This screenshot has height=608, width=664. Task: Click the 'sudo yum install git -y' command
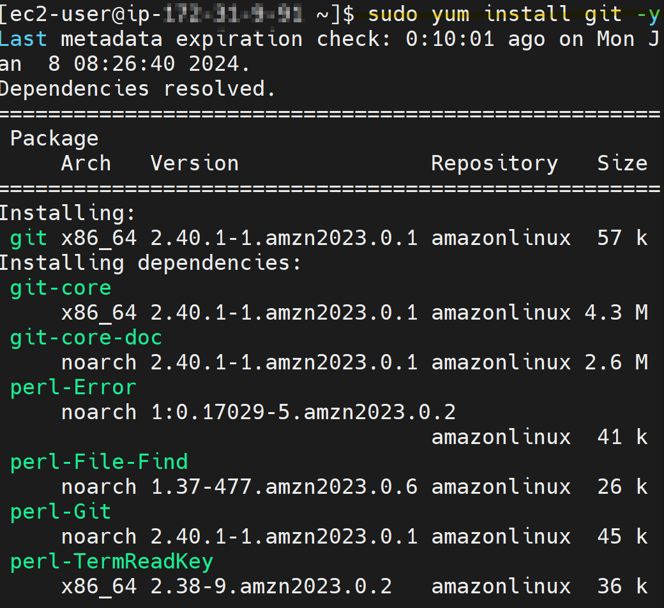coord(514,15)
